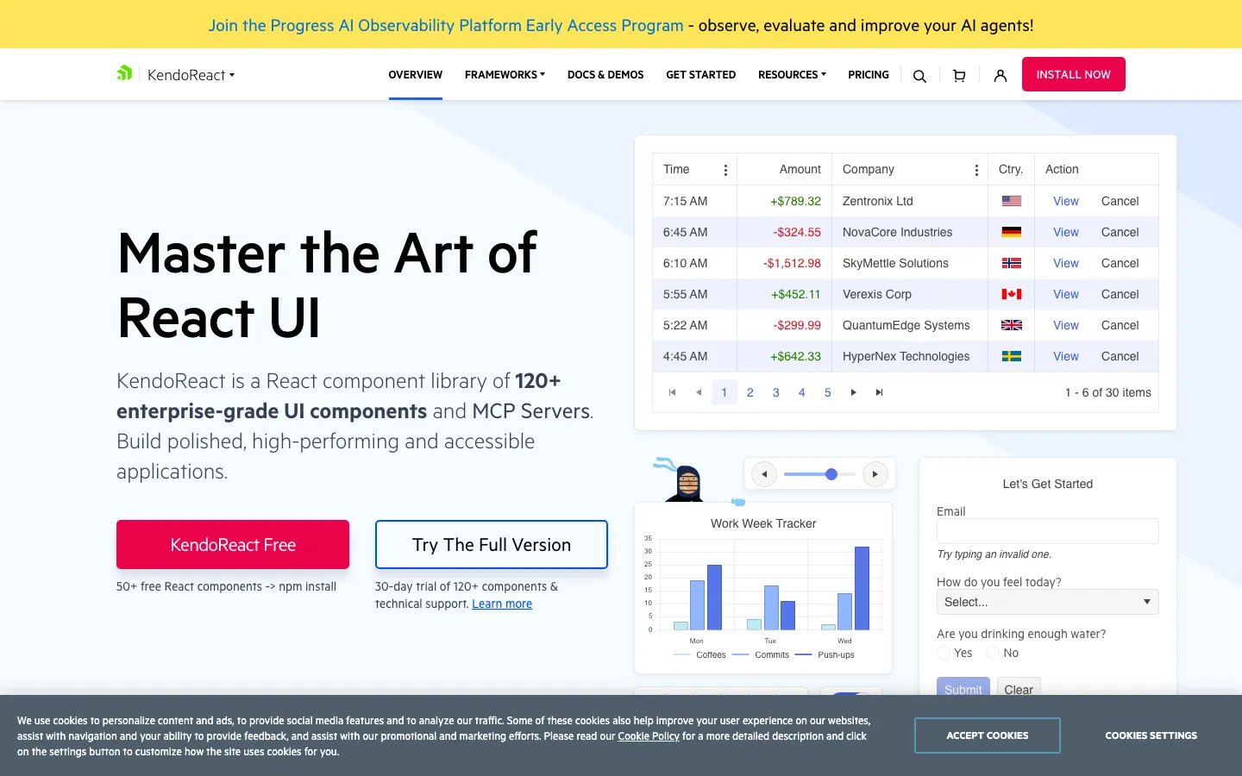Expand the Resources dropdown menu
1242x776 pixels.
click(x=792, y=75)
